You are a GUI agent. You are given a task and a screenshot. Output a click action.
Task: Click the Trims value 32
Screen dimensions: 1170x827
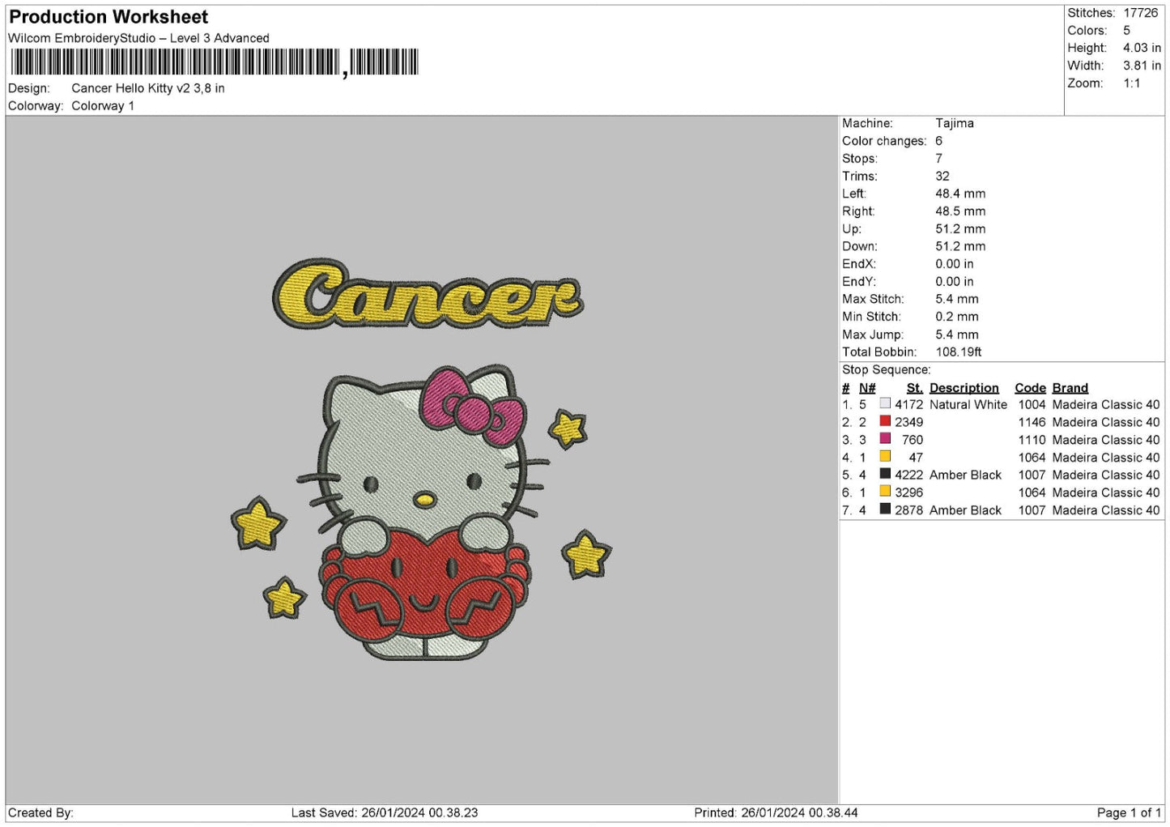tap(942, 176)
